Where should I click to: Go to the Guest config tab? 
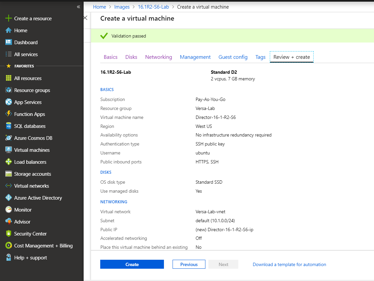(x=233, y=57)
